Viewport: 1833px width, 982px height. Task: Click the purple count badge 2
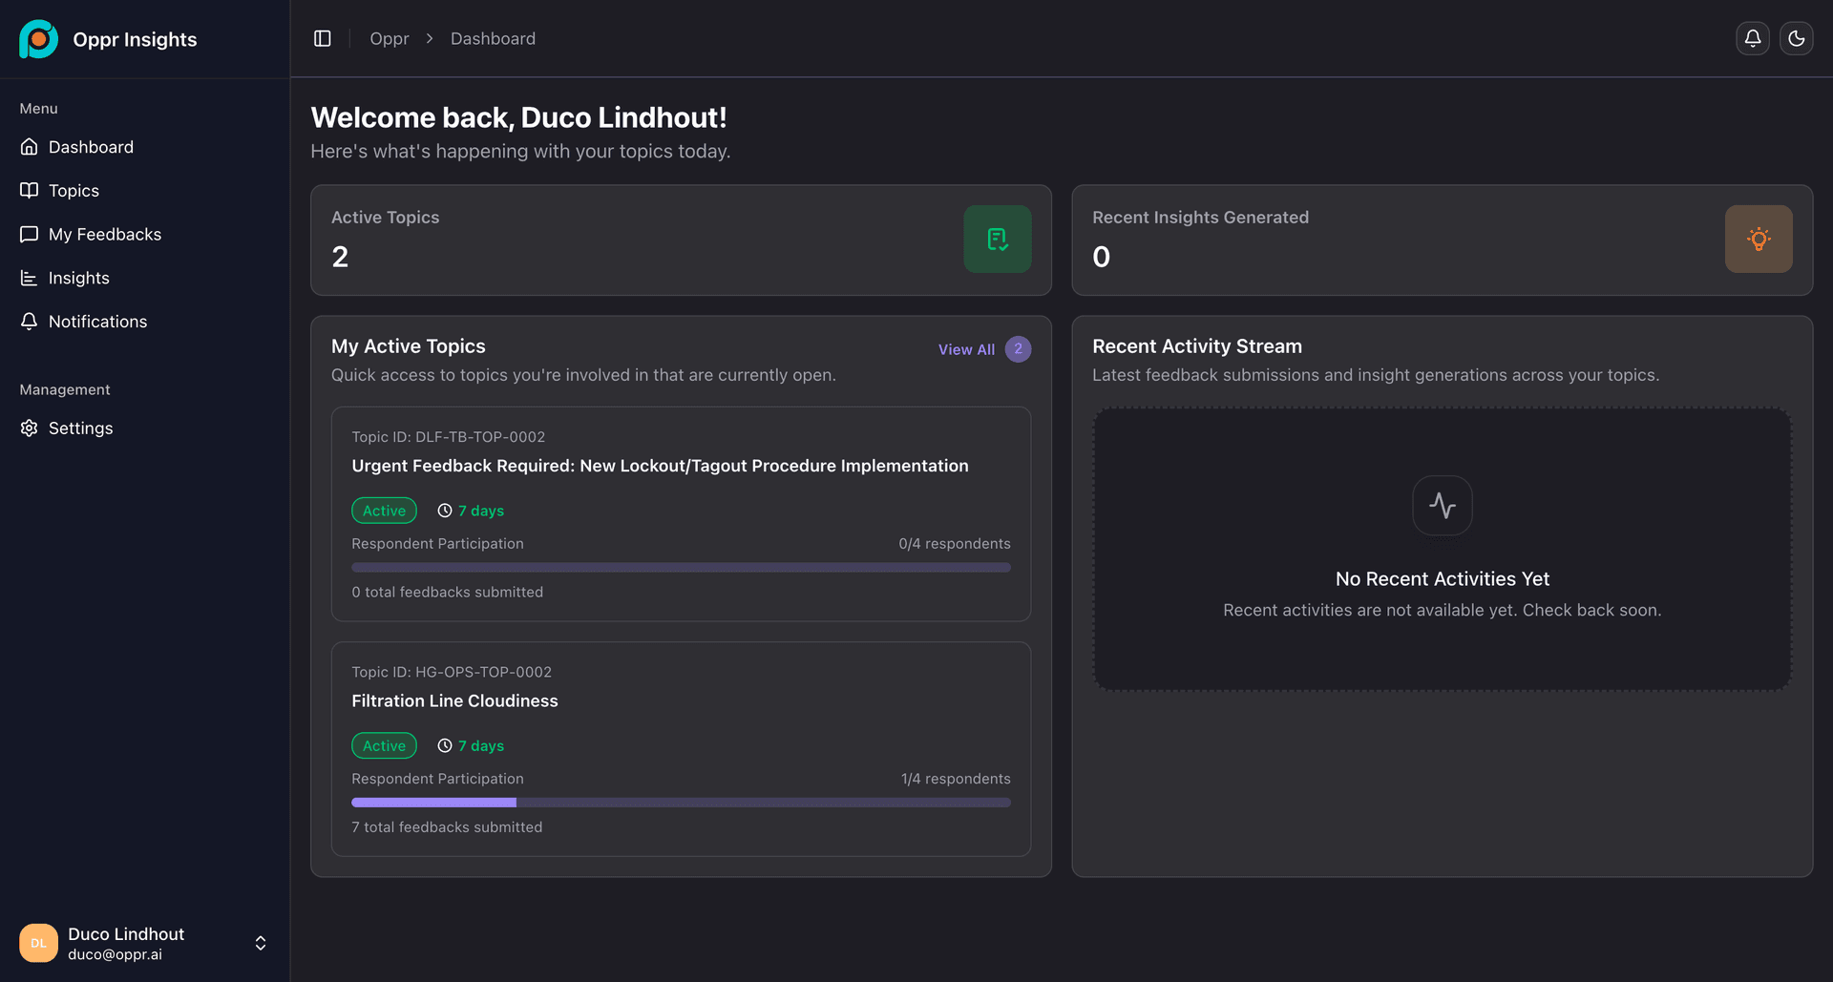(x=1018, y=349)
